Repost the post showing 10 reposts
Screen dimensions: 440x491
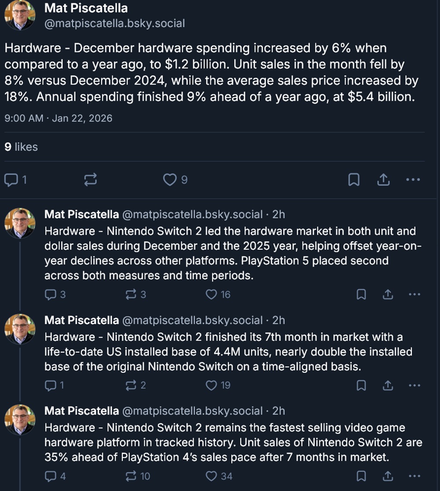coord(131,476)
